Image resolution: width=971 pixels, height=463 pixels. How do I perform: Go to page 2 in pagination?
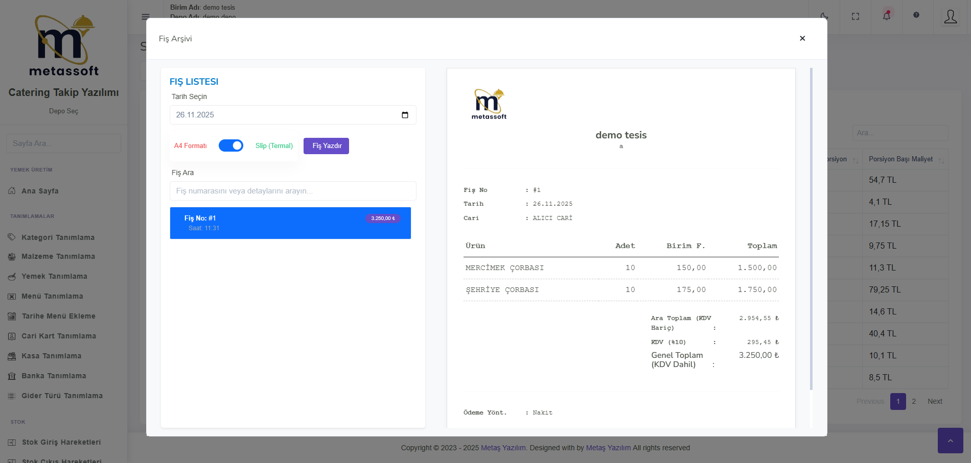click(x=914, y=401)
